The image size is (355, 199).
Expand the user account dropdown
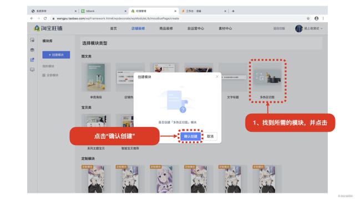(x=309, y=28)
